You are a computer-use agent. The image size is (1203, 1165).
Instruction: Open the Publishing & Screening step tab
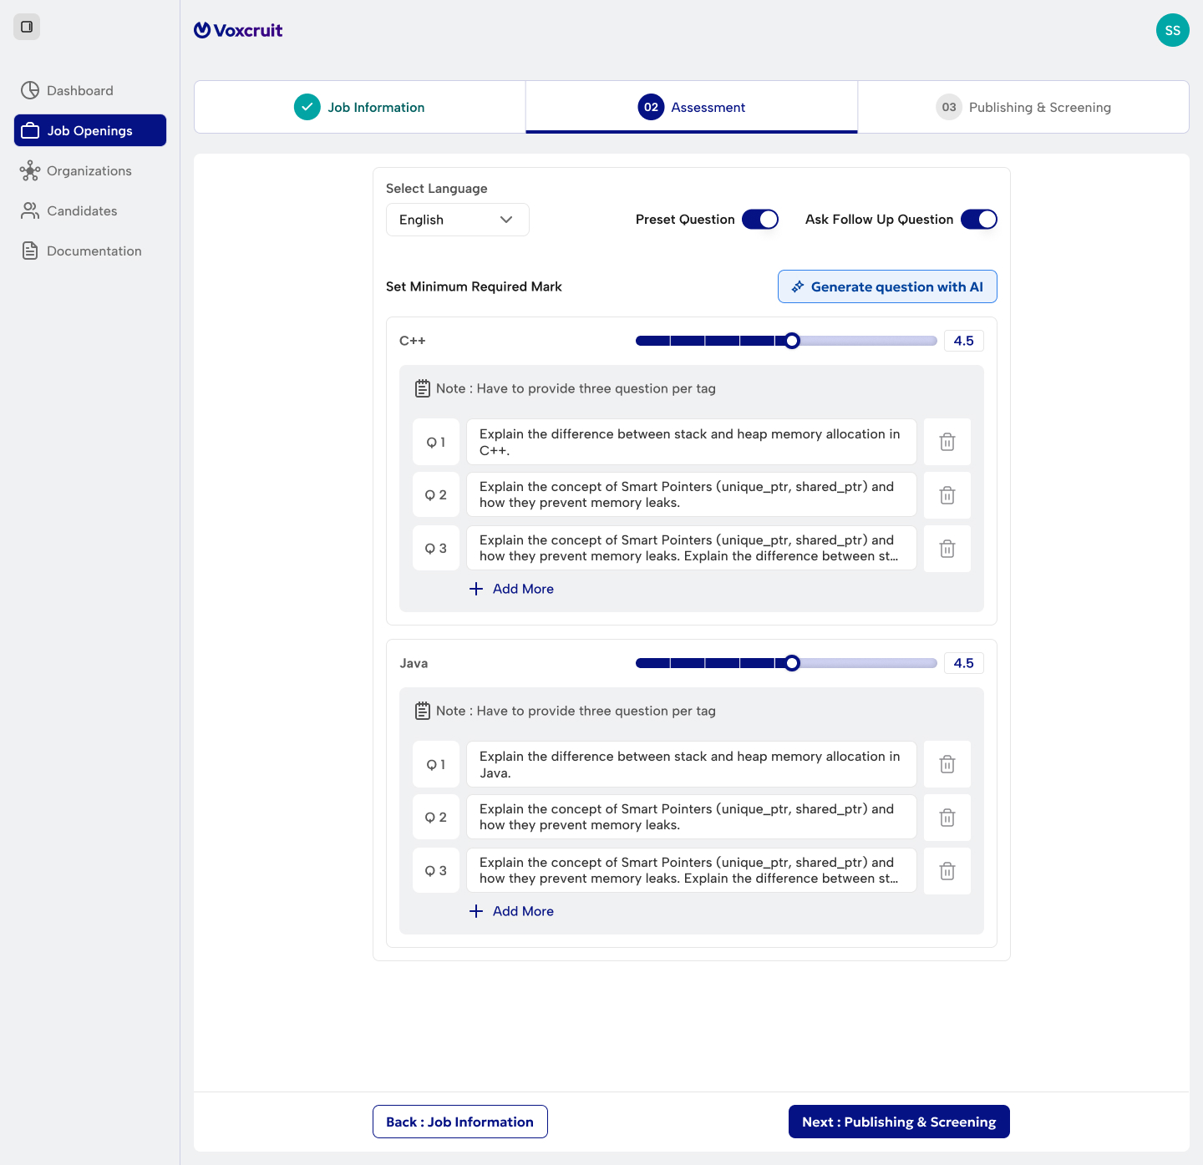tap(1023, 107)
